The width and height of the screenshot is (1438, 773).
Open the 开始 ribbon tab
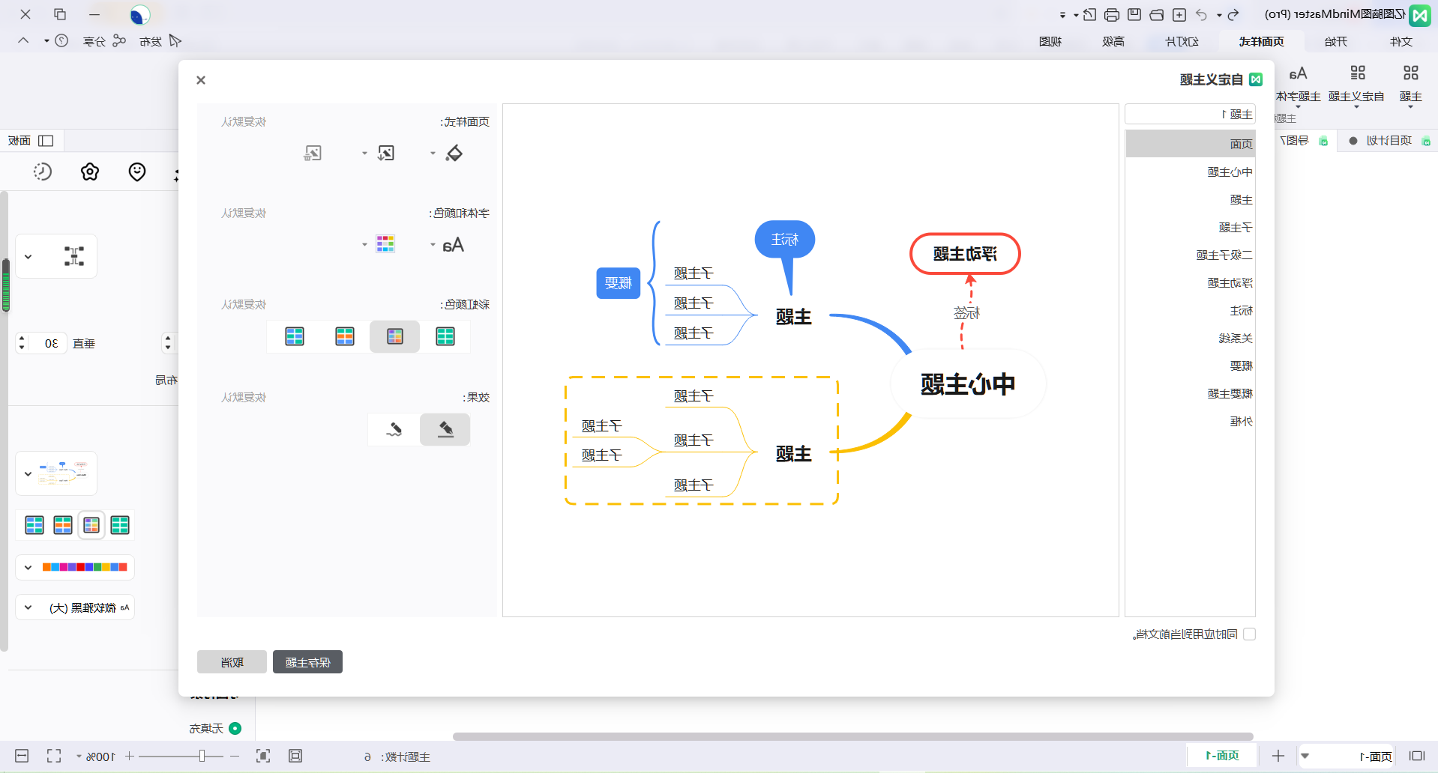point(1335,41)
